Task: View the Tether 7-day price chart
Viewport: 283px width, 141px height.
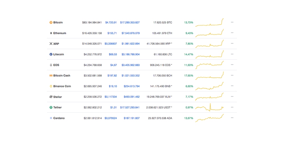Action: tap(209, 107)
